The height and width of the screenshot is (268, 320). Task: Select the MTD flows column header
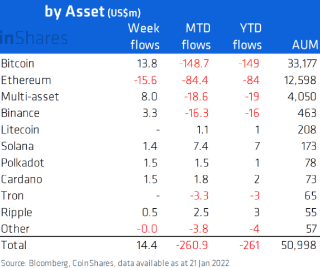[x=196, y=36]
